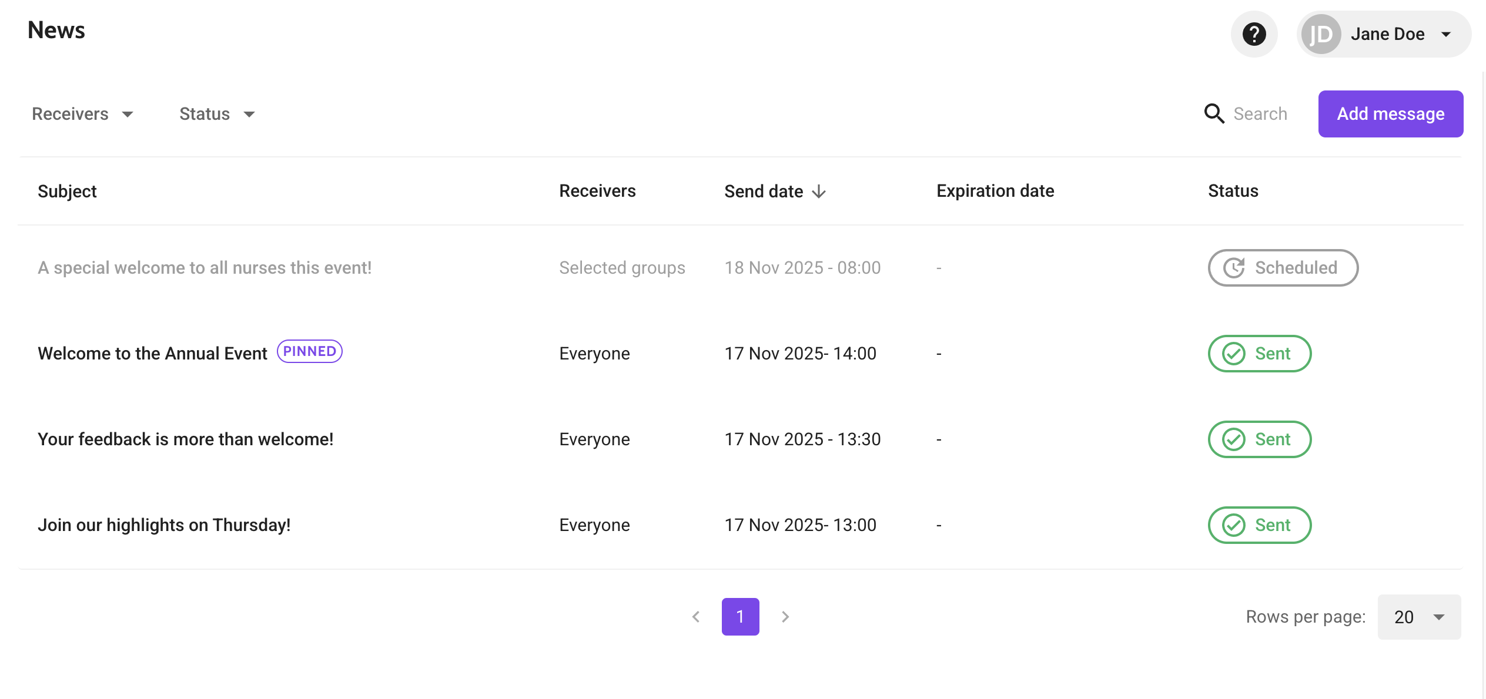Viewport: 1486px width, 699px height.
Task: Click the Scheduled status badge
Action: pyautogui.click(x=1283, y=268)
